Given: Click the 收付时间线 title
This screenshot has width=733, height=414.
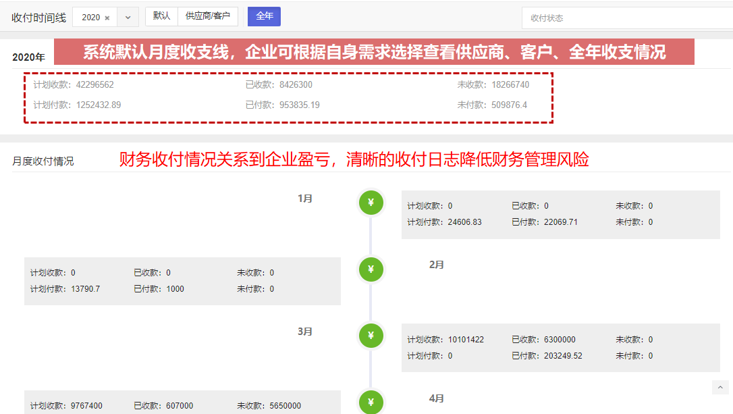Looking at the screenshot, I should pos(38,18).
